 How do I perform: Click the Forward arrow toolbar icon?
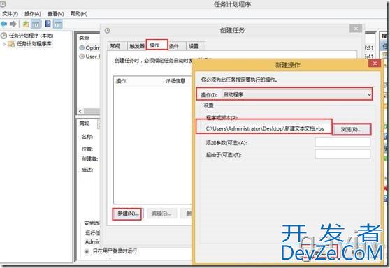[13, 24]
